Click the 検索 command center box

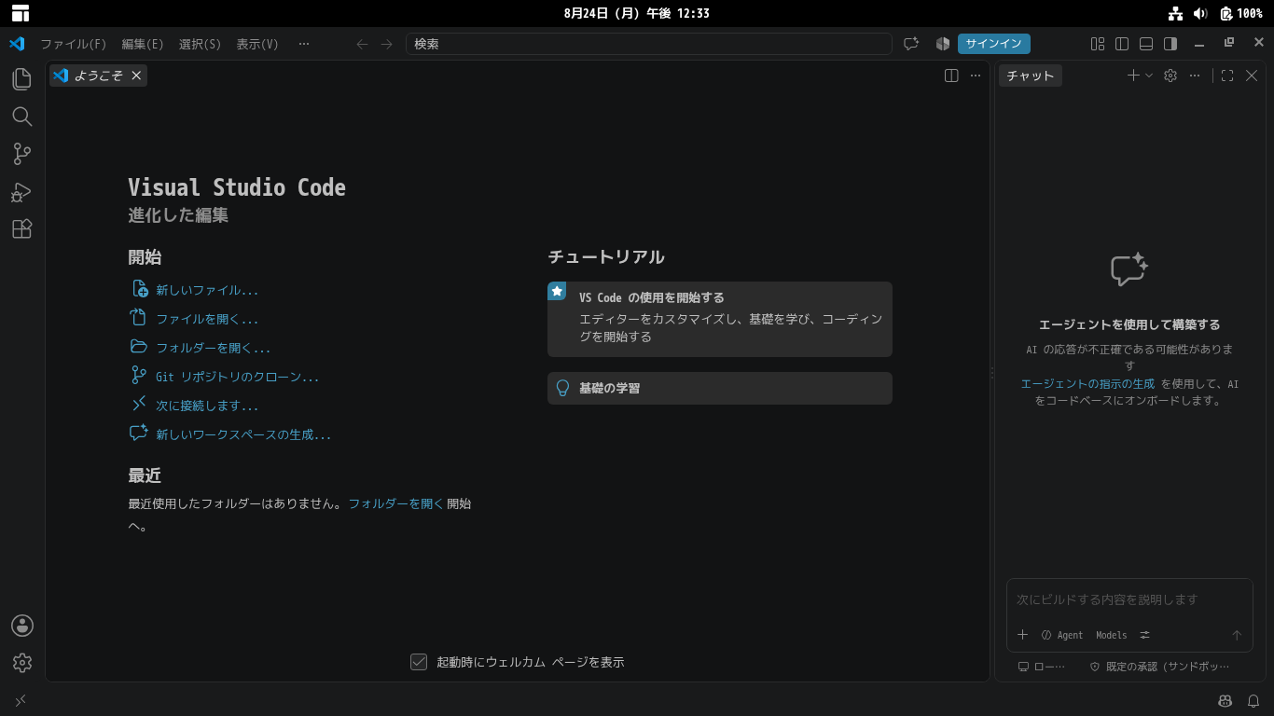pyautogui.click(x=649, y=44)
